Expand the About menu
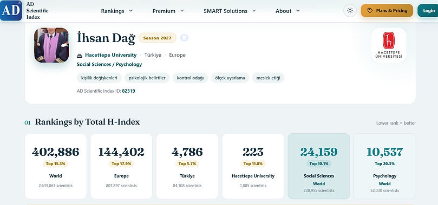 pyautogui.click(x=287, y=11)
